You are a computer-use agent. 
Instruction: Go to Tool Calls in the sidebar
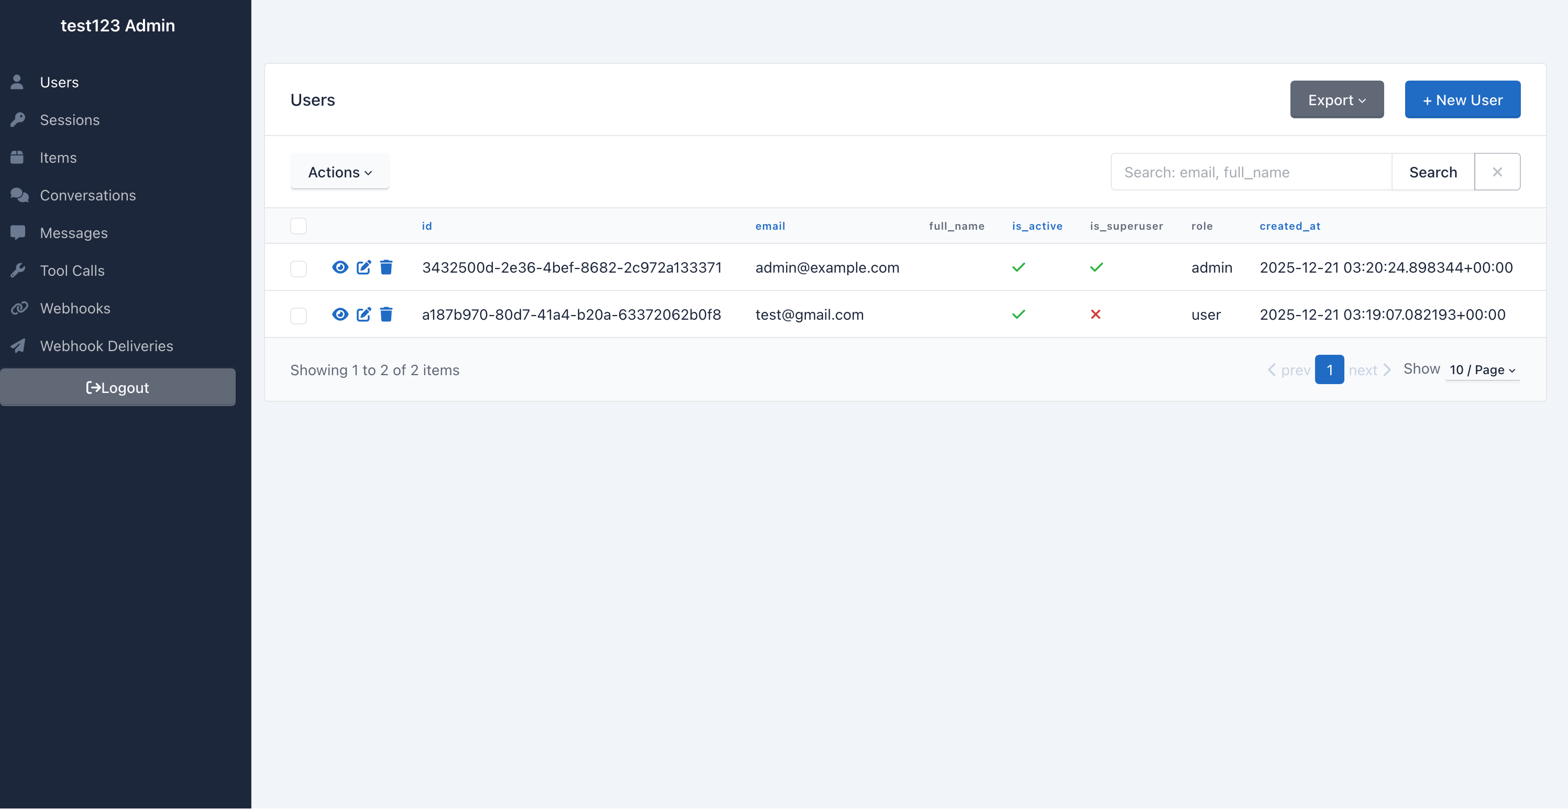pos(72,271)
